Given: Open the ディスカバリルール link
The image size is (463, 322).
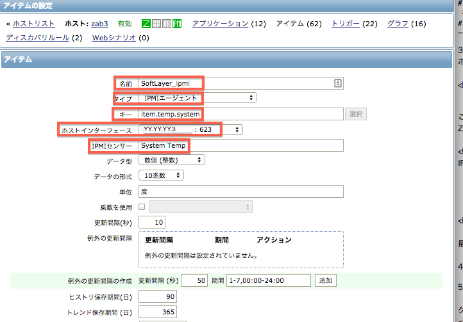Looking at the screenshot, I should 37,38.
